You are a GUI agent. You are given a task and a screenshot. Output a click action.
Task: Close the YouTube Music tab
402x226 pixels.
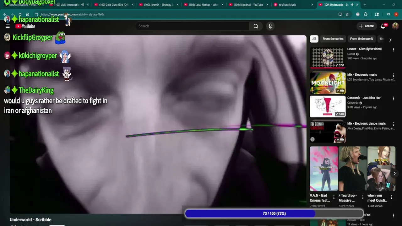click(x=312, y=5)
